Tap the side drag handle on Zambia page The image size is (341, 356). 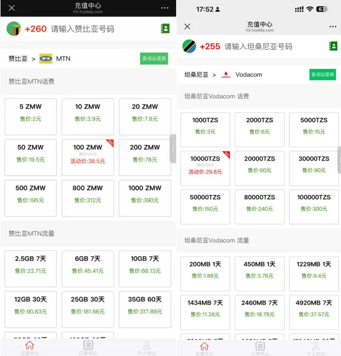coord(173,149)
